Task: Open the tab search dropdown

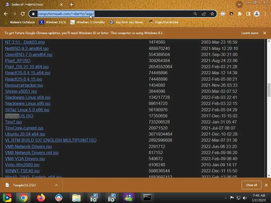Action: pos(240,4)
